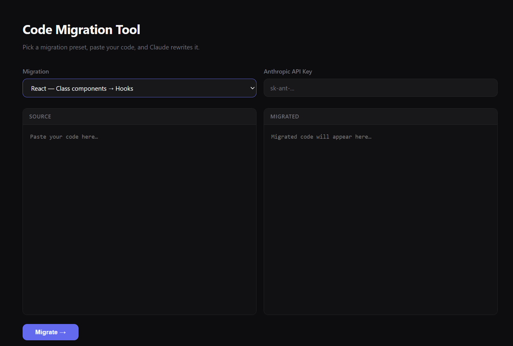513x346 pixels.
Task: Click the "Pick a migration preset" subtitle
Action: (111, 47)
